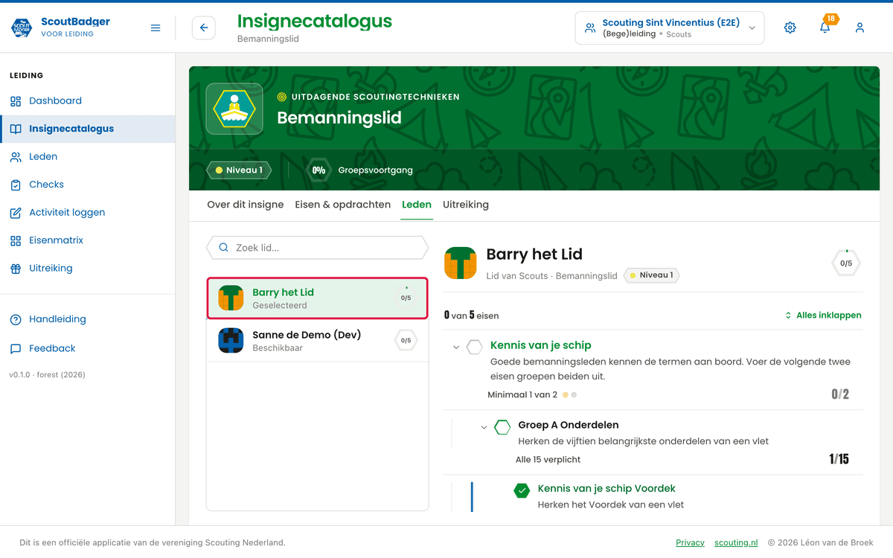Screen dimensions: 893x558
Task: Open Eisenmatrix in the sidebar
Action: tap(88, 240)
